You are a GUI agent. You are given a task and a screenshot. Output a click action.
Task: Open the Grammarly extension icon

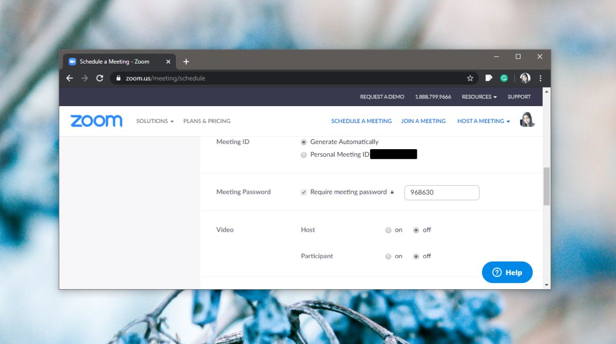click(504, 78)
